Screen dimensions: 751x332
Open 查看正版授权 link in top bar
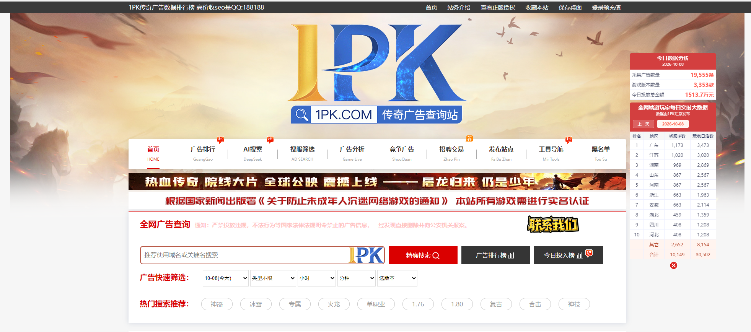(x=498, y=7)
